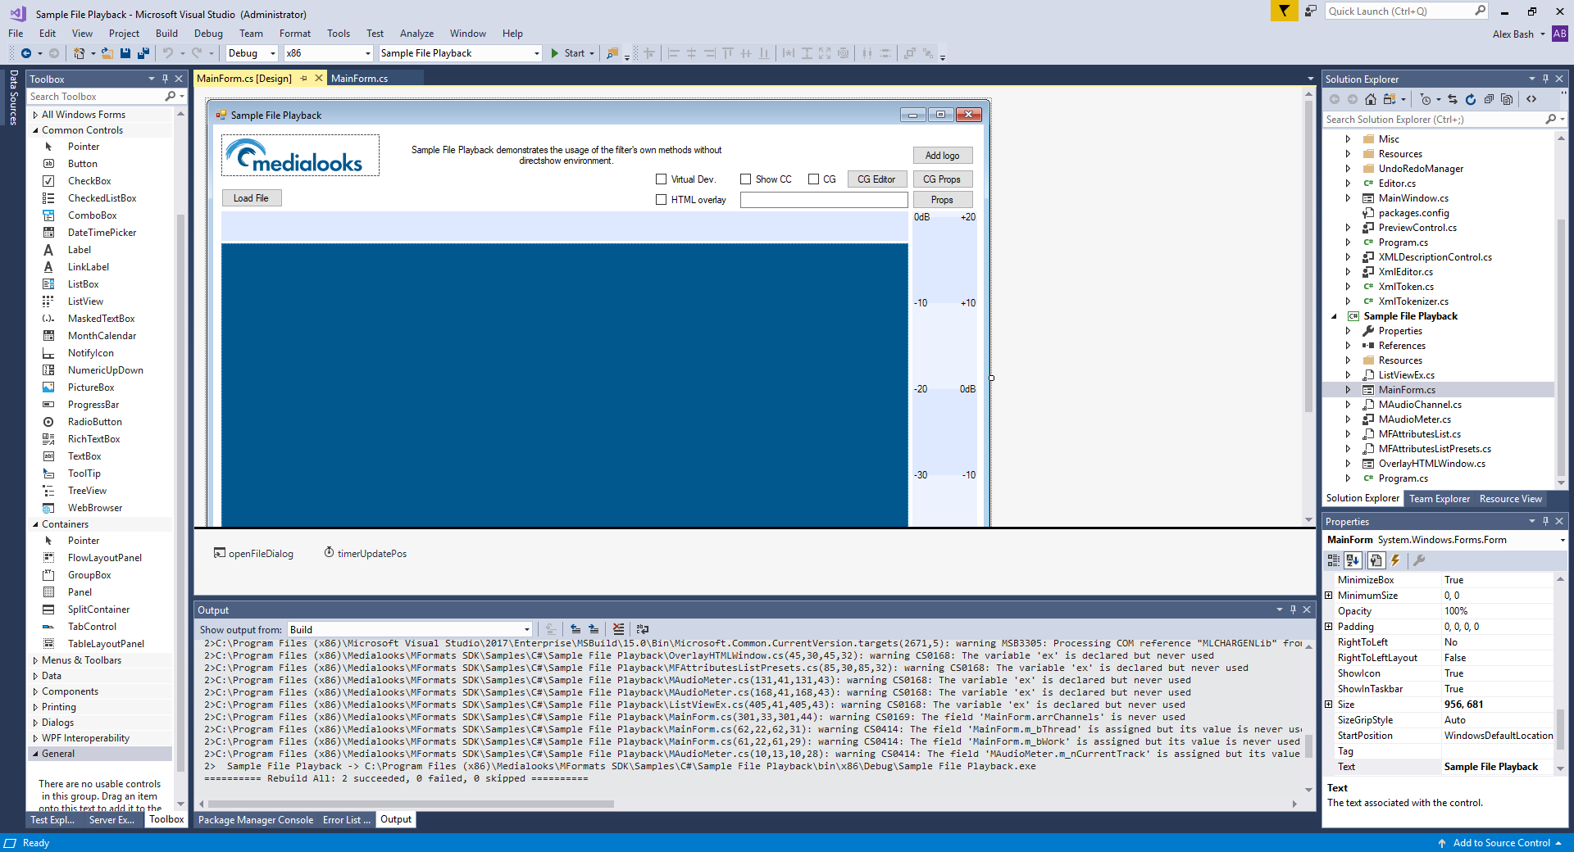Open the Debug menu

tap(208, 34)
